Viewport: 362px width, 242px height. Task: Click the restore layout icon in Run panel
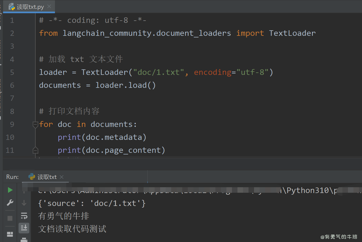[10, 234]
